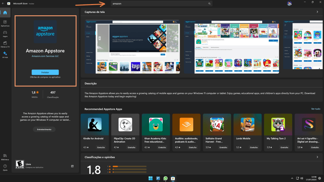
Task: Click the back arrow in title bar
Action: pos(3,3)
